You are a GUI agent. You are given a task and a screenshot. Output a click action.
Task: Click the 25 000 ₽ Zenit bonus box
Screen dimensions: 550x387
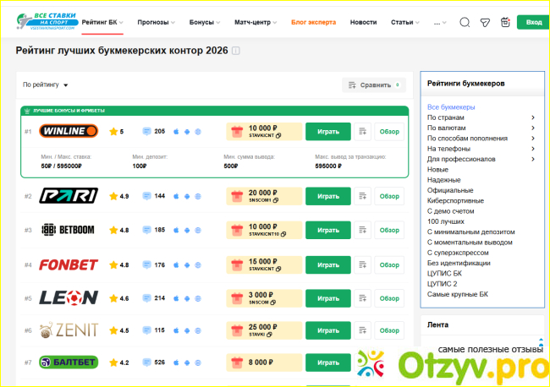point(264,330)
